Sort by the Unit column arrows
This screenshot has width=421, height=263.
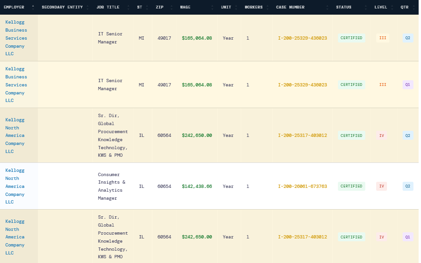click(236, 7)
